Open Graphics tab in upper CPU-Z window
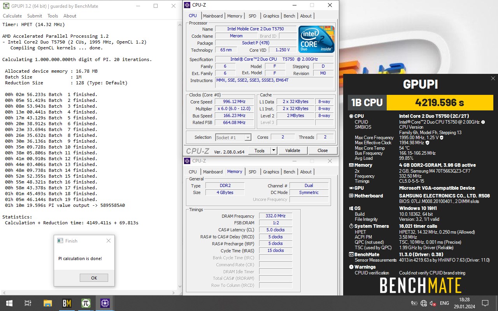 [271, 16]
